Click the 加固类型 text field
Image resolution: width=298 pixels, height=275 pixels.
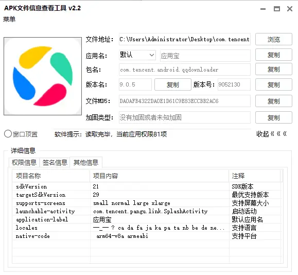(185, 117)
